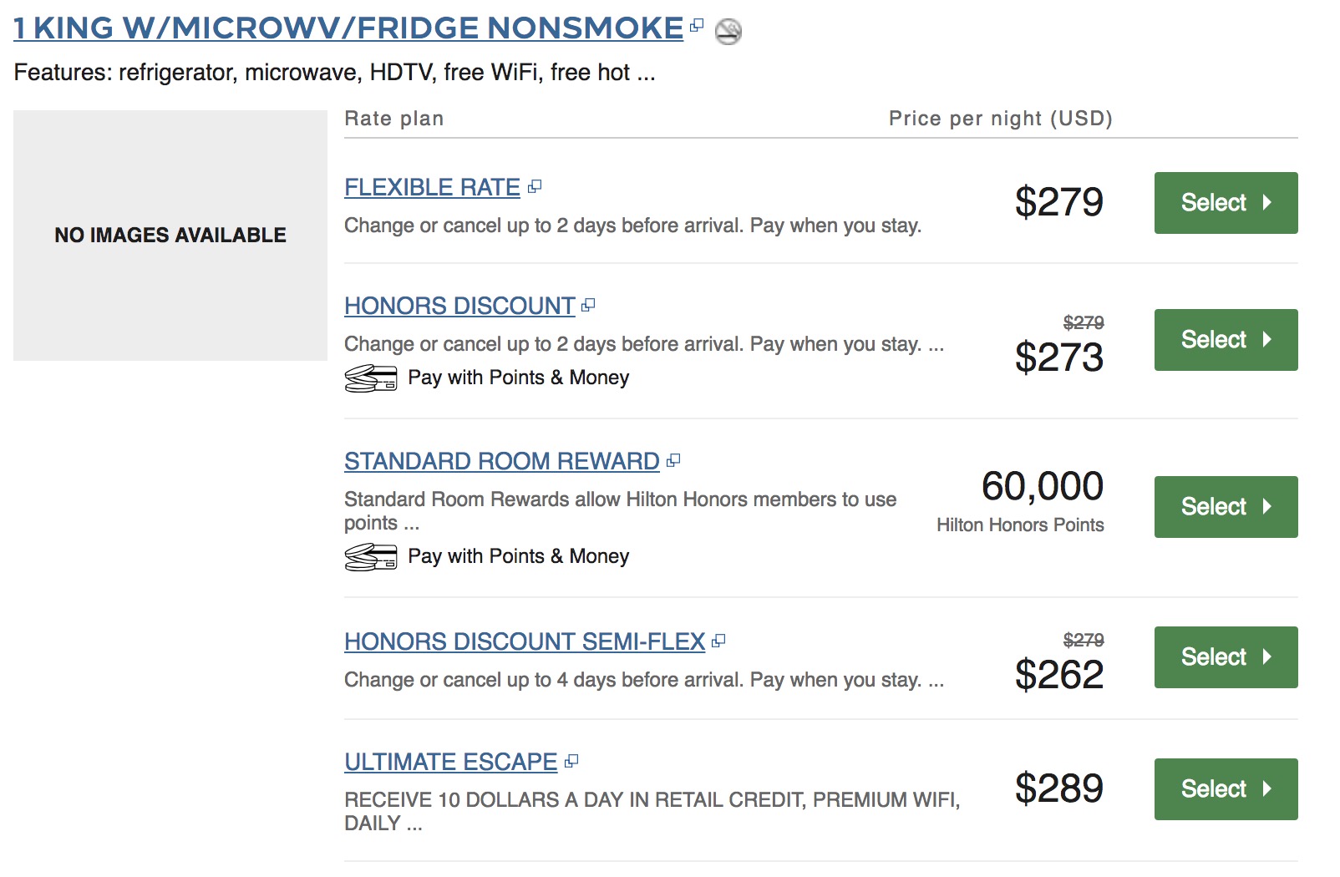Click Points & Money icon under Standard Room Reward

pyautogui.click(x=370, y=557)
